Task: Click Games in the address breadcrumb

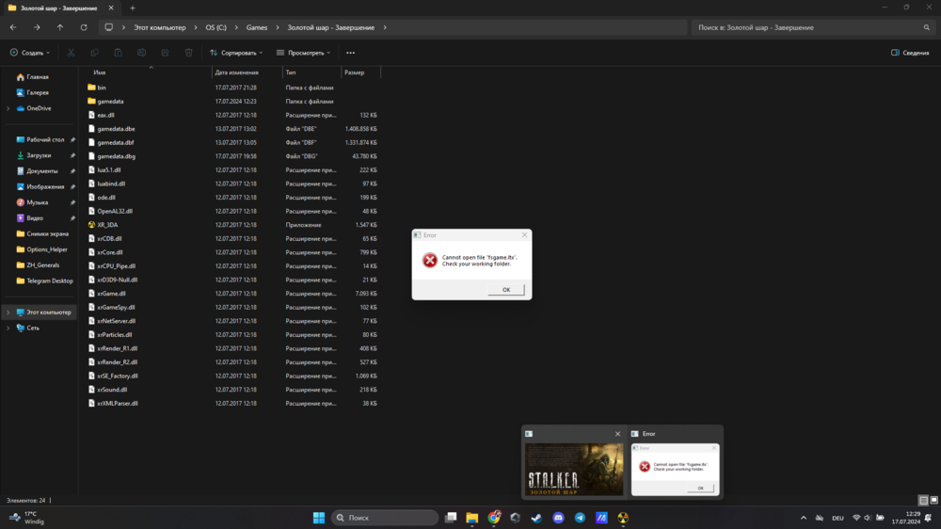Action: pos(257,27)
